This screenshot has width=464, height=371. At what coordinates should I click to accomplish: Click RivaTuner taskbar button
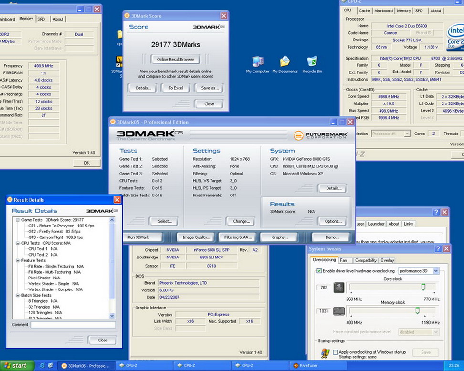318,366
